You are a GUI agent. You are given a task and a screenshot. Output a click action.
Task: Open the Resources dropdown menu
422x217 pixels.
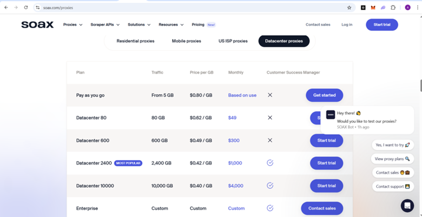(171, 24)
